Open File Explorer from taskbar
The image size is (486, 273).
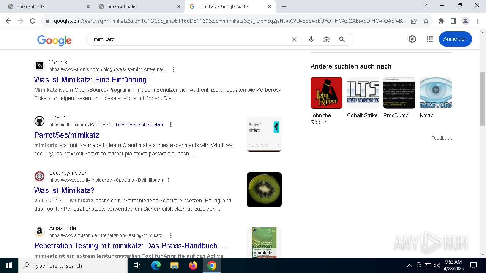pos(174,265)
